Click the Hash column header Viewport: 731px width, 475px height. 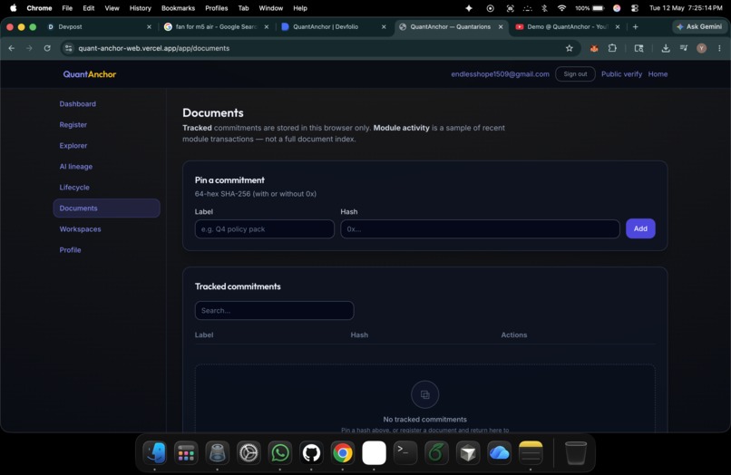tap(359, 334)
